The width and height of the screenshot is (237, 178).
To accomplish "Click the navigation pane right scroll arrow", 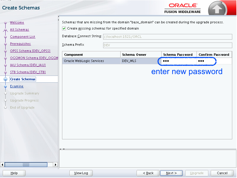I will (56, 164).
